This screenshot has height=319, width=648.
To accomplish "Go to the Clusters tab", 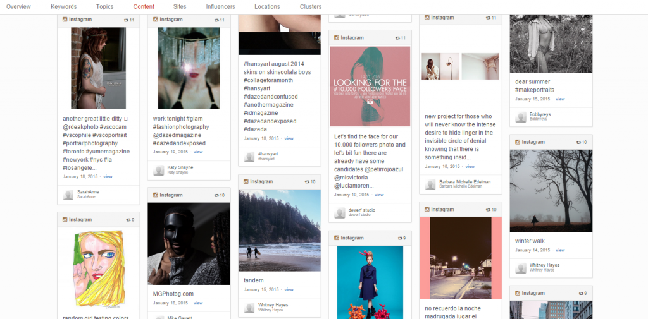I will coord(311,7).
